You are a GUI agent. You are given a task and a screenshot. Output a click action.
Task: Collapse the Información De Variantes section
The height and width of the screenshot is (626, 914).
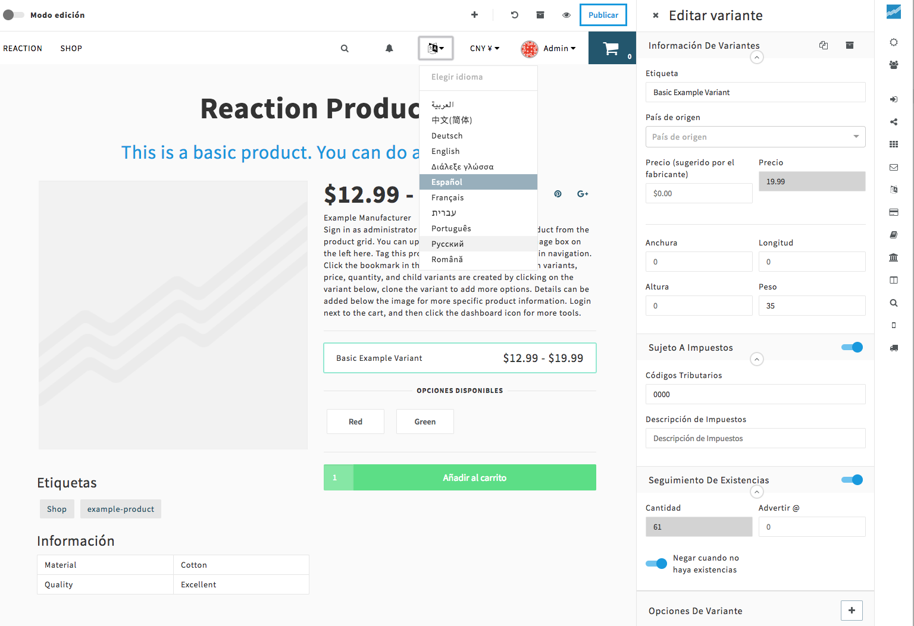click(757, 58)
